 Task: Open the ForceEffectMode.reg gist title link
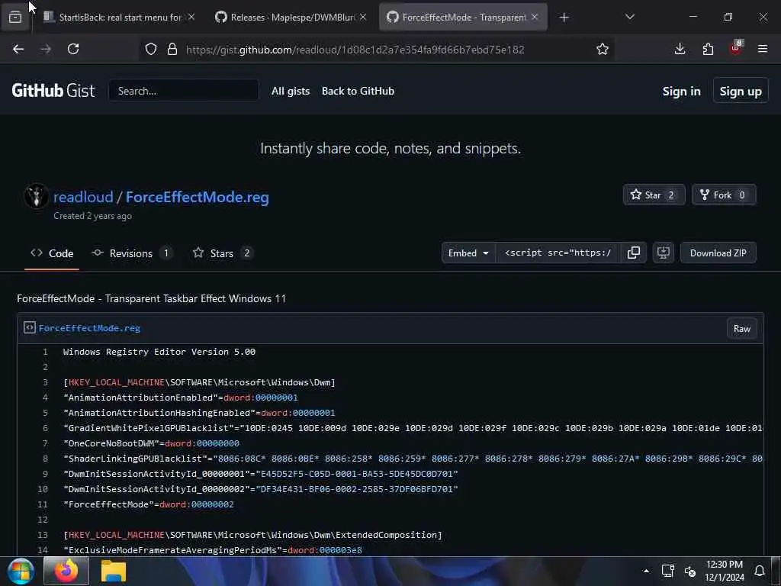point(198,197)
